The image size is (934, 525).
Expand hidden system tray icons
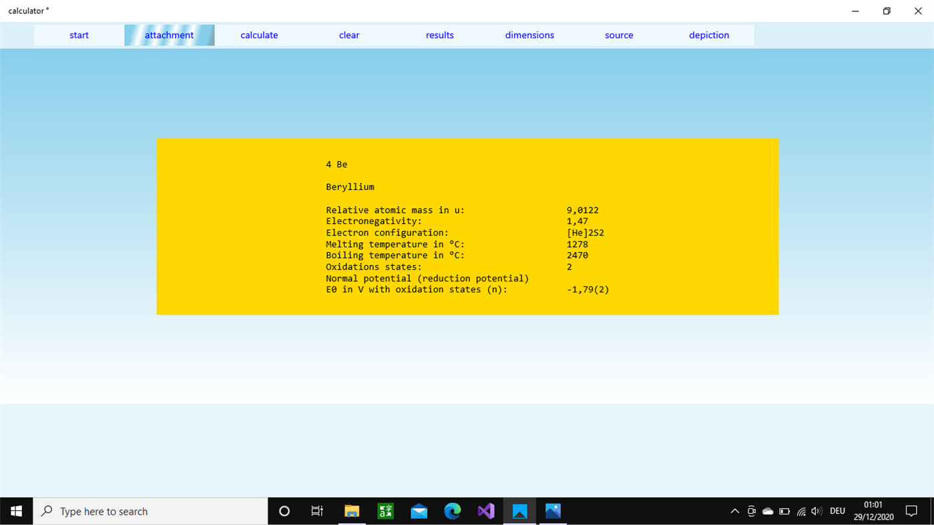[x=734, y=511]
